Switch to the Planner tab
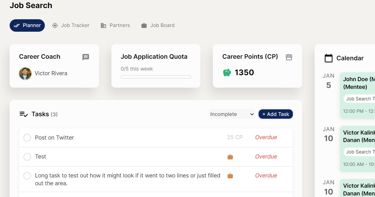 27,25
